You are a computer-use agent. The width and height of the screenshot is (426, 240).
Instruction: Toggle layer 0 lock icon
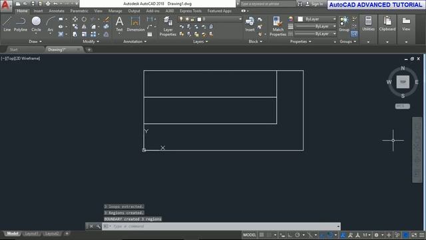192,19
